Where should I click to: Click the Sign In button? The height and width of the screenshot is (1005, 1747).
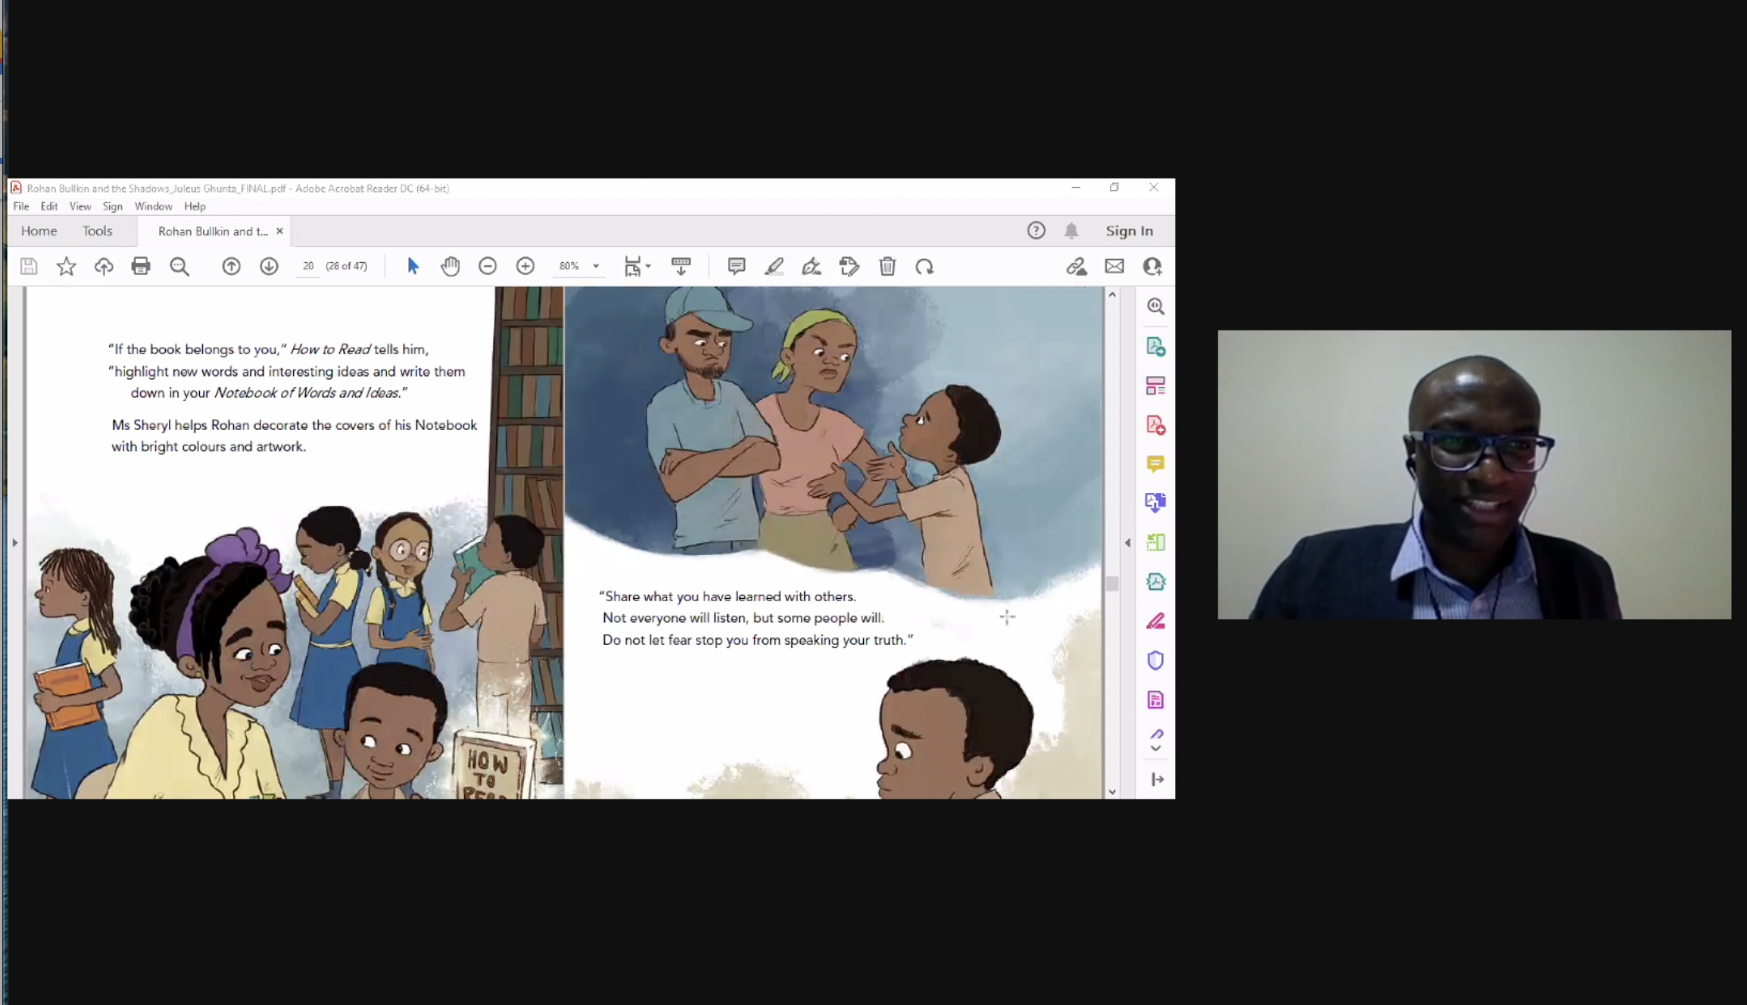point(1129,230)
